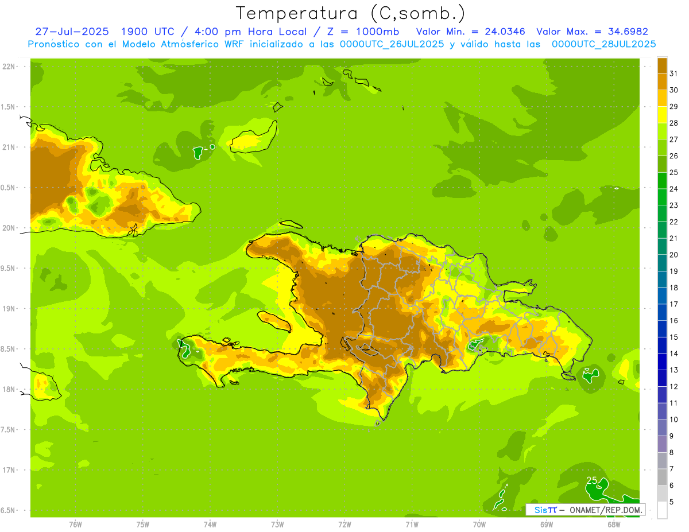Click legend value "30"
The image size is (689, 532).
673,90
